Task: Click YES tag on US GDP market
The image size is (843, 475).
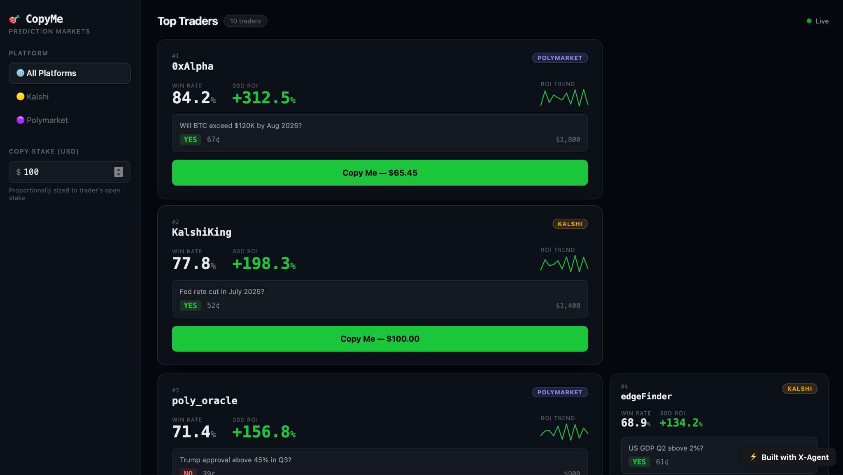Action: tap(639, 462)
